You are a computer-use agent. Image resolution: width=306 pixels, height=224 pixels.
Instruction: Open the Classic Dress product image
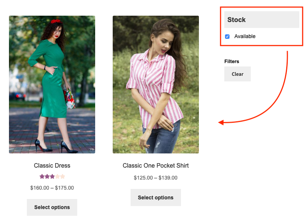pyautogui.click(x=52, y=84)
